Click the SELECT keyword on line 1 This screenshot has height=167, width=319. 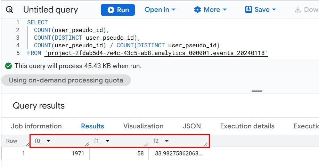(38, 22)
